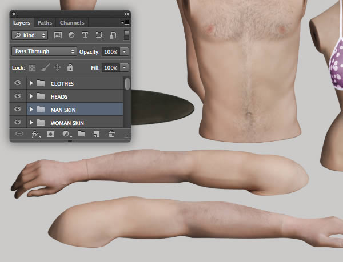
Task: Open the Pass Through blend mode dropdown
Action: (x=44, y=51)
